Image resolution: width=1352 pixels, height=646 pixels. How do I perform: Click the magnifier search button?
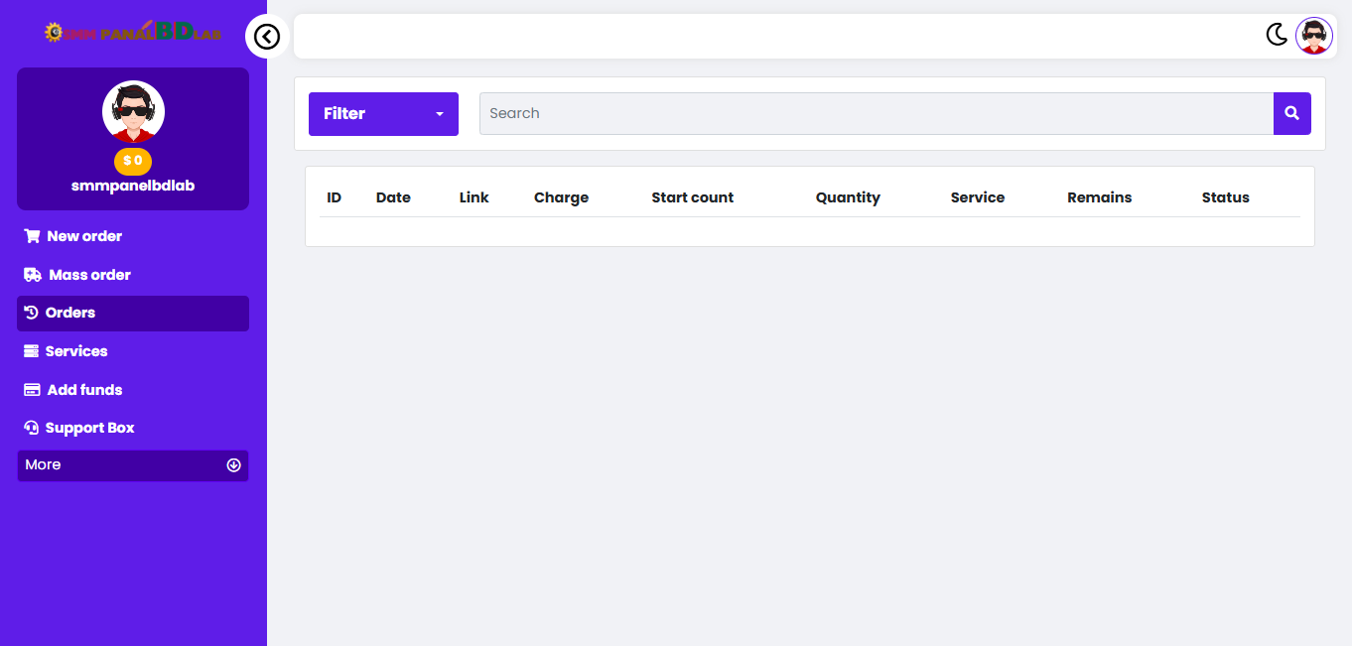coord(1291,113)
